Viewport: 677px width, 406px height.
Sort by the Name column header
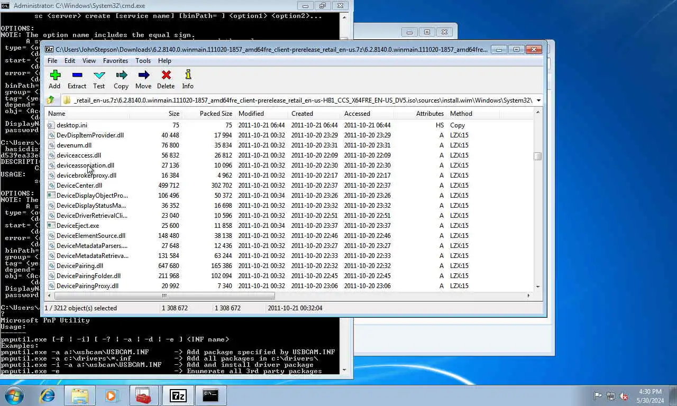(x=87, y=114)
